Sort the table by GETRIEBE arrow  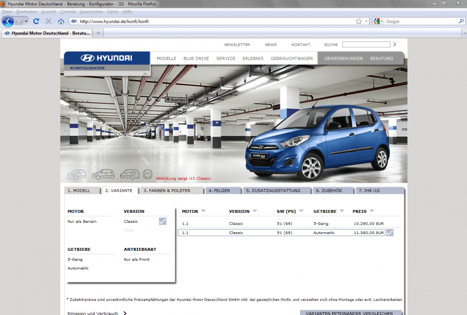tap(341, 211)
